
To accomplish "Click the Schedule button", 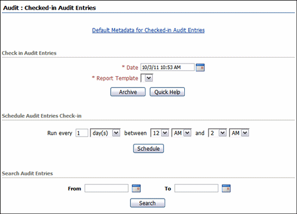I will tap(148, 149).
